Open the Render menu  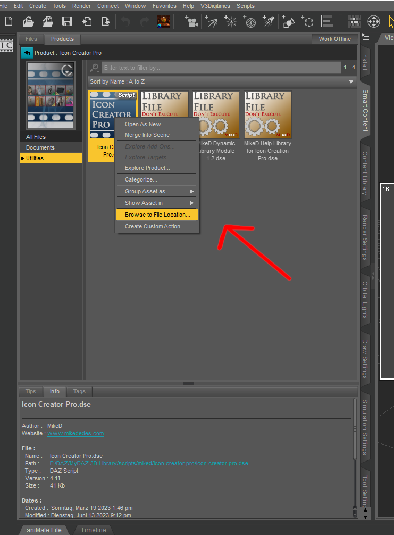coord(81,6)
